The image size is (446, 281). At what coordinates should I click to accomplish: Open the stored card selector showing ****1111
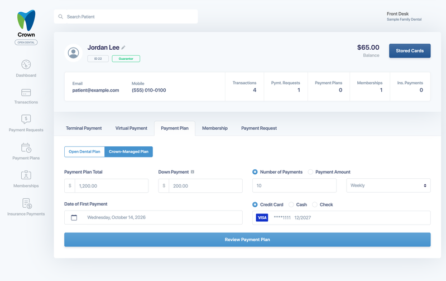[x=341, y=218]
